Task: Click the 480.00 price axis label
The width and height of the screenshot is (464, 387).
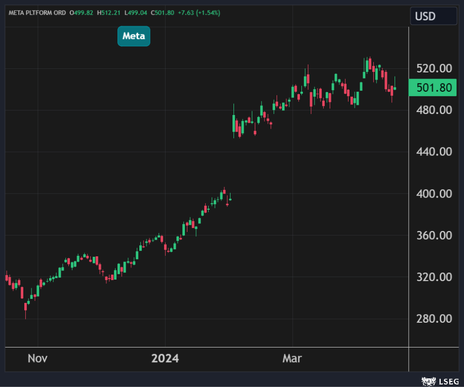Action: [434, 110]
